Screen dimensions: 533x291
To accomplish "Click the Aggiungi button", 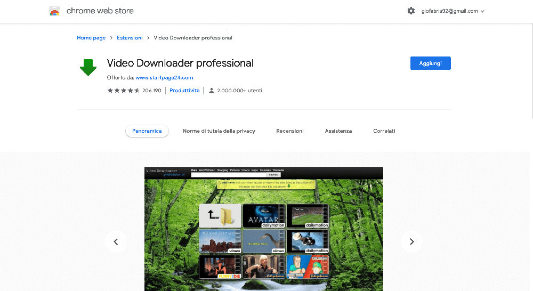I will 430,63.
